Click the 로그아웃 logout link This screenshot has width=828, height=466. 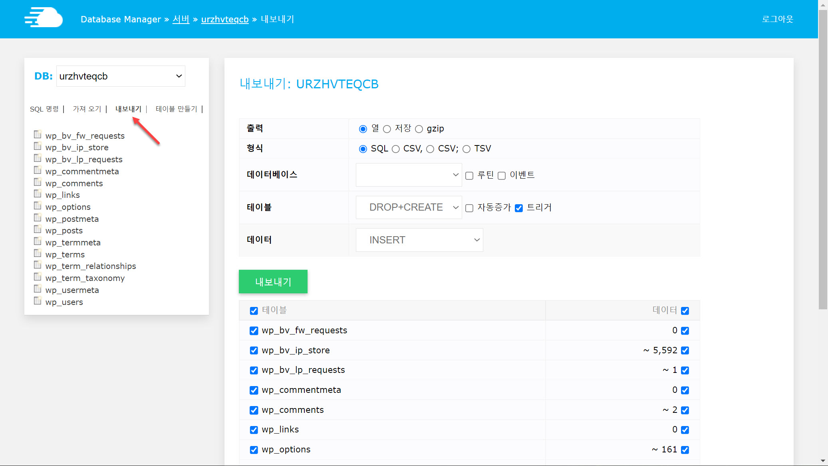777,19
